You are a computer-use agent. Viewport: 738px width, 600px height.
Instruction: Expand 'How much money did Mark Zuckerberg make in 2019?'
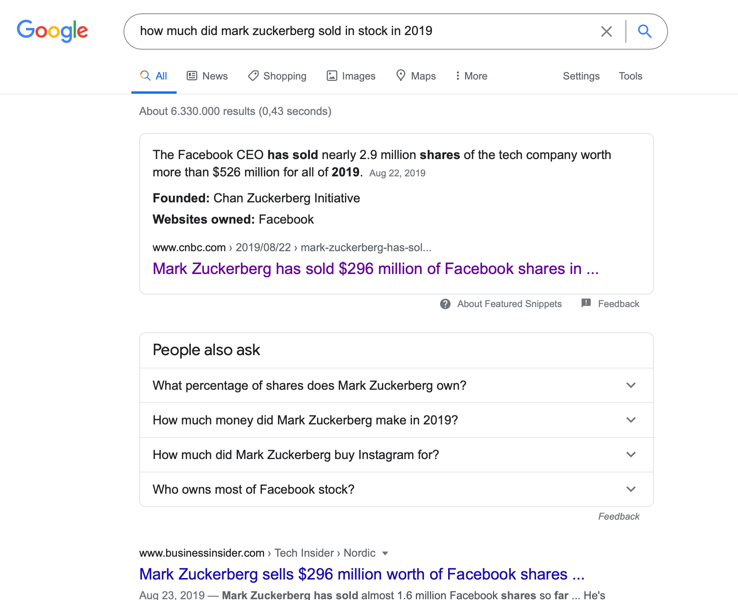point(631,420)
